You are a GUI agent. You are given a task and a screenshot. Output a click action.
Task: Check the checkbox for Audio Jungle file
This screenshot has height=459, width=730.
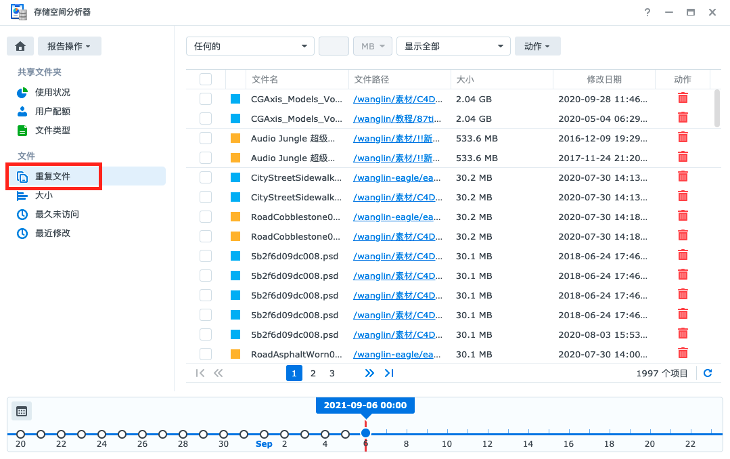click(206, 137)
